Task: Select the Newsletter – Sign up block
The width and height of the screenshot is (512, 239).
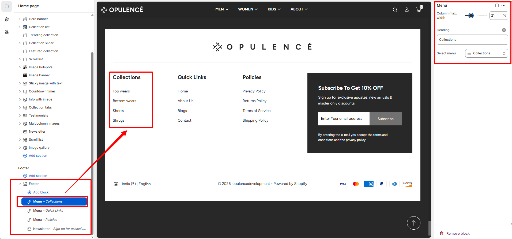Action: pos(54,229)
